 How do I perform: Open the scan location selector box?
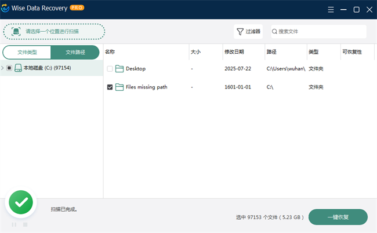point(54,31)
